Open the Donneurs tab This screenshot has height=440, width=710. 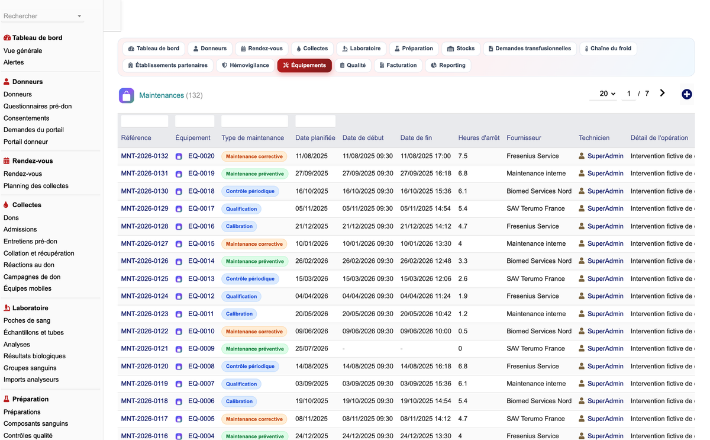(210, 49)
